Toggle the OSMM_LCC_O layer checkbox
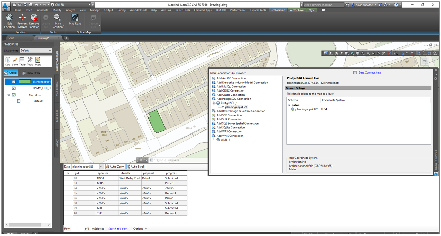 14,88
